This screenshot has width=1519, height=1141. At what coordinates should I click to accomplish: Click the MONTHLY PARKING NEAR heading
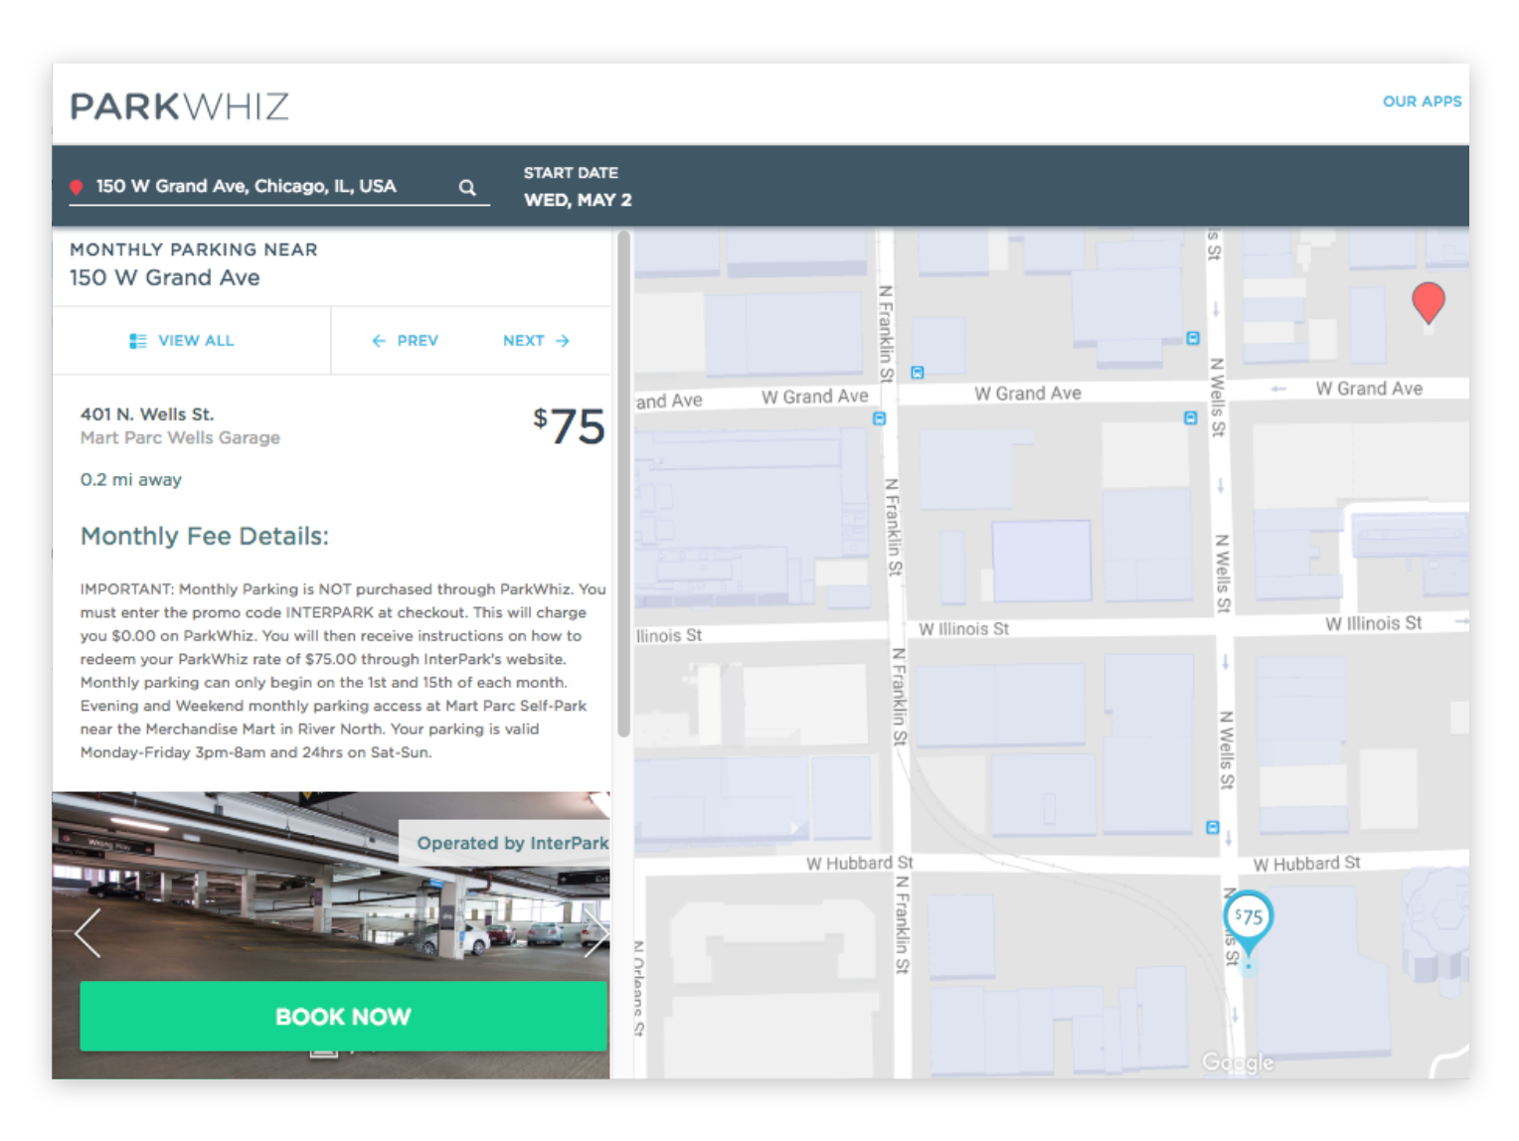194,249
